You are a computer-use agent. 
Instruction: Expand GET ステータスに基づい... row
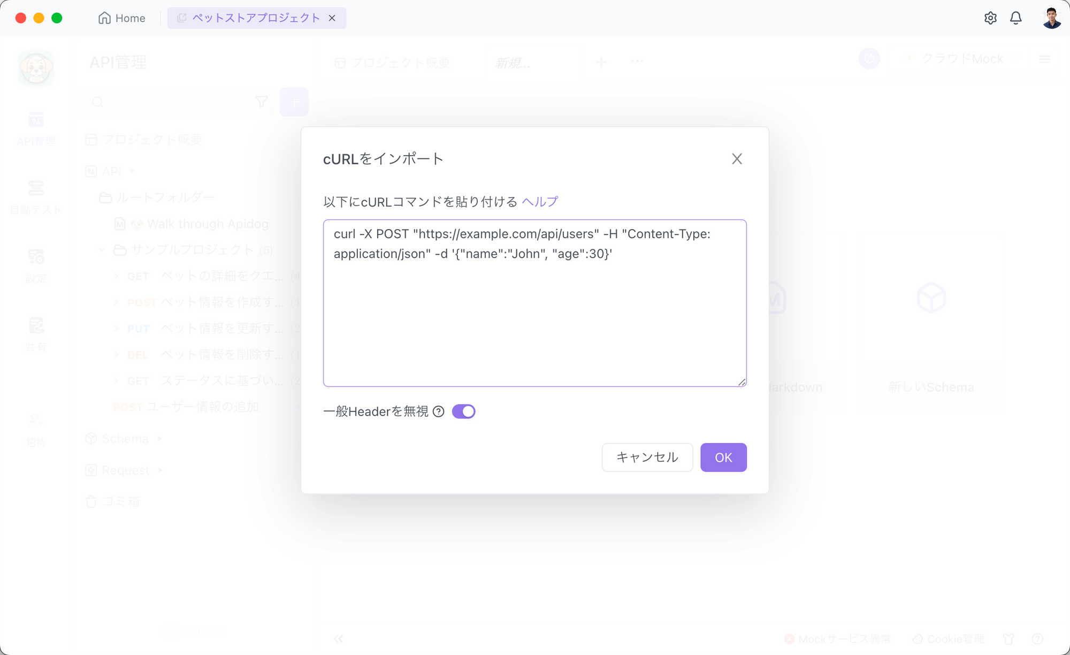[x=116, y=381]
